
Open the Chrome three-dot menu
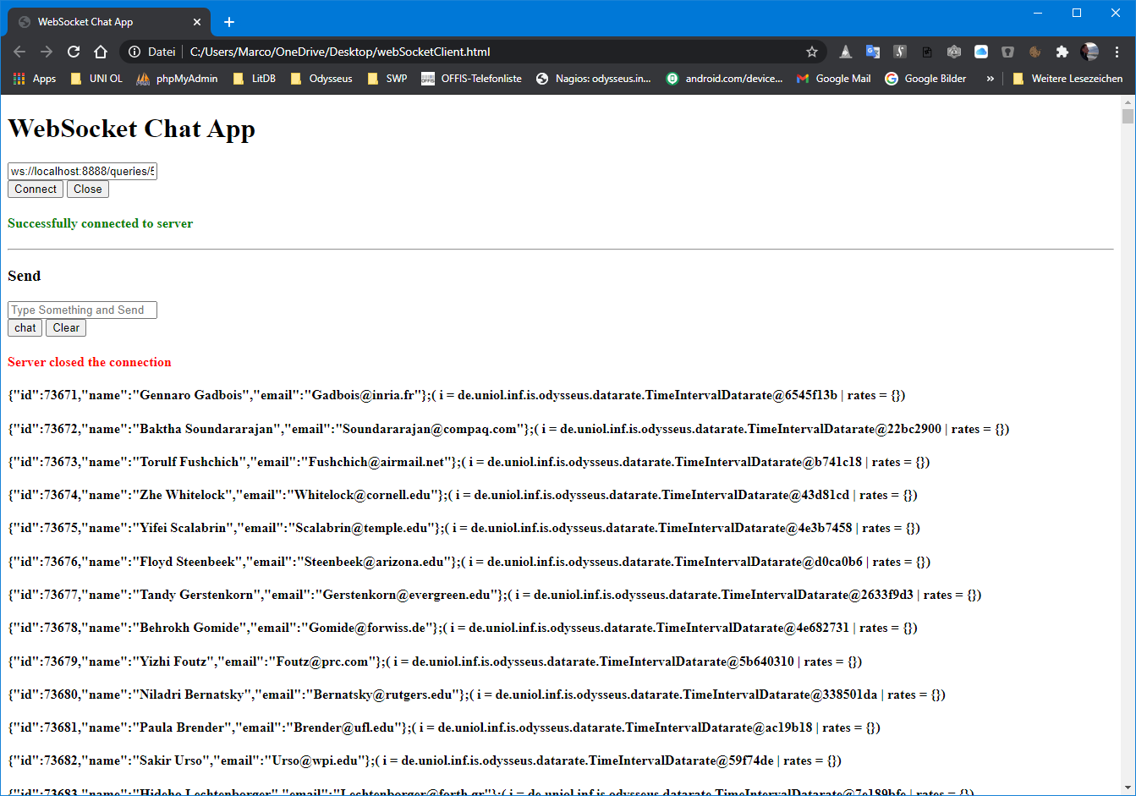click(1117, 52)
